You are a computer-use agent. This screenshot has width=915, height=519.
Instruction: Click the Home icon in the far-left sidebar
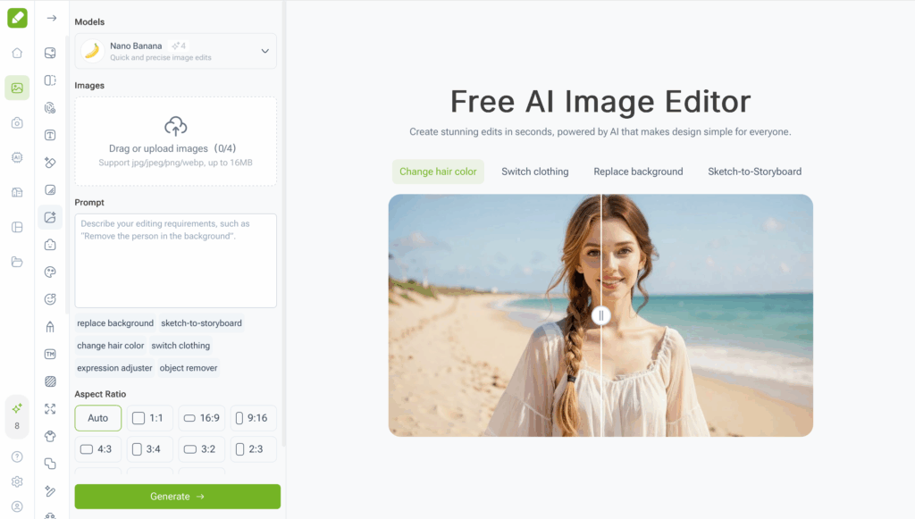(16, 53)
